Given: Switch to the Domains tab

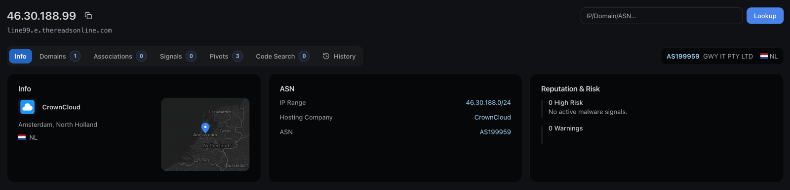Looking at the screenshot, I should tap(60, 56).
